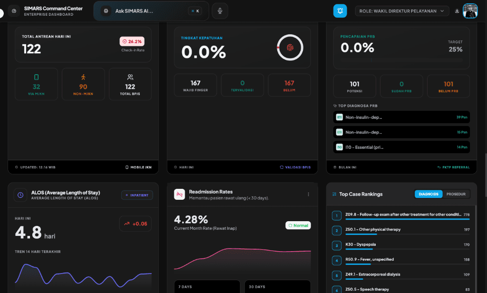
Task: Switch rankings to Prosedur view
Action: pos(456,194)
